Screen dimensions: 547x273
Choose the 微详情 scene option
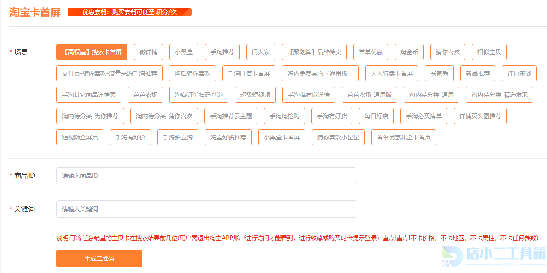148,52
